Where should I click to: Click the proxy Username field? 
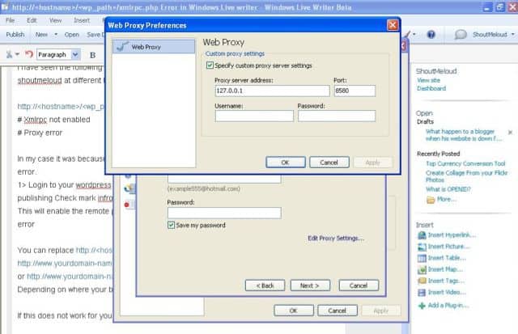pyautogui.click(x=254, y=116)
